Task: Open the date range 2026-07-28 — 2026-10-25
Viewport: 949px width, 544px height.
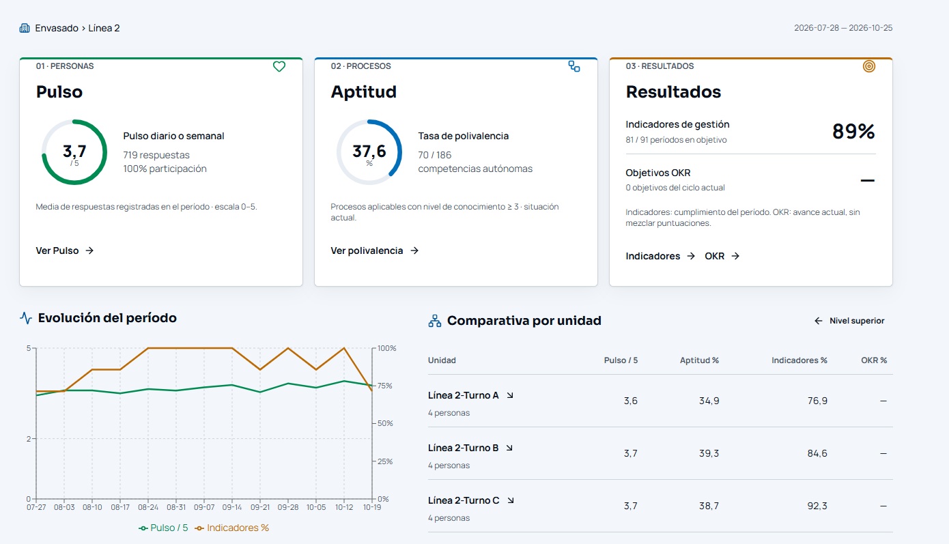Action: pyautogui.click(x=843, y=28)
